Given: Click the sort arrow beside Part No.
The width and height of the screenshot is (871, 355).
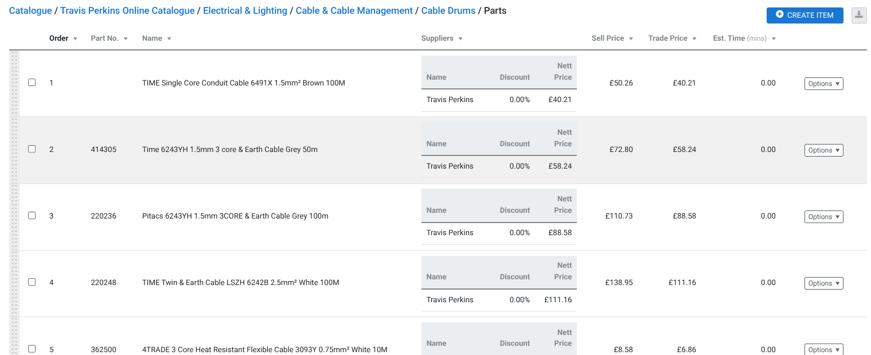Looking at the screenshot, I should pos(126,38).
